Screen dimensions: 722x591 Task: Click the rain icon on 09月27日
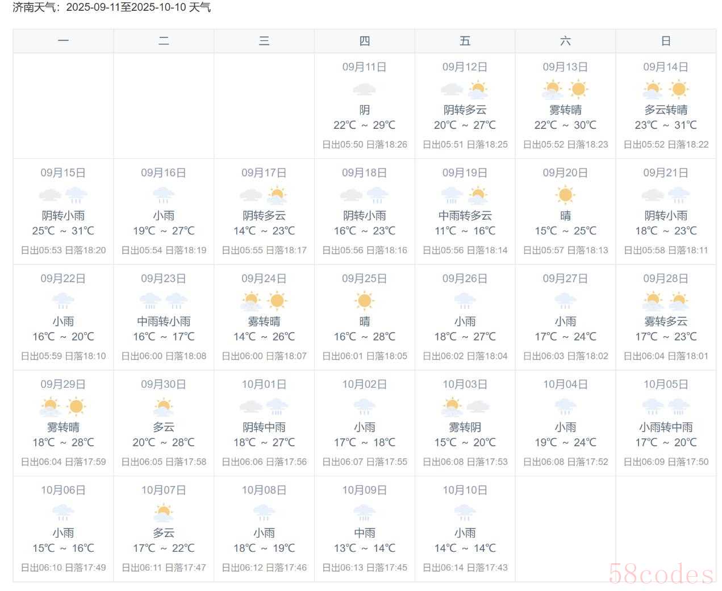click(565, 301)
